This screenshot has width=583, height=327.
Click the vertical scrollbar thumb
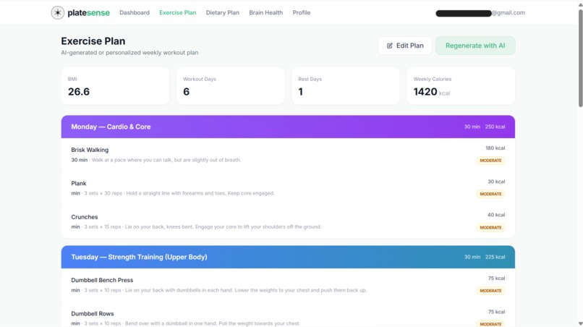(x=580, y=58)
